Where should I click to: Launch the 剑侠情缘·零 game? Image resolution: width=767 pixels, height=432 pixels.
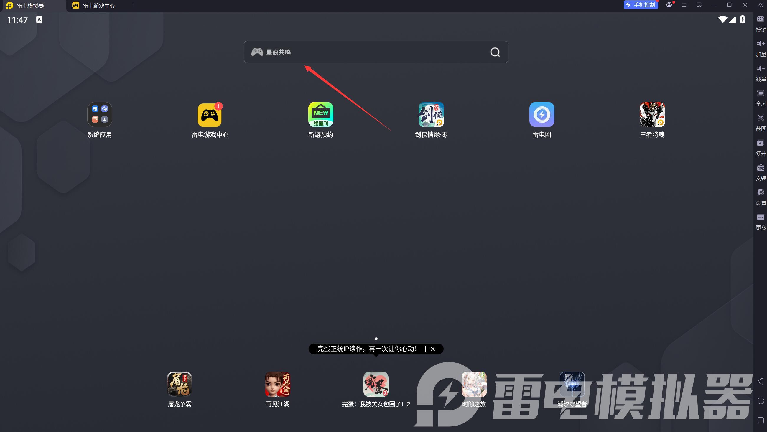[431, 115]
